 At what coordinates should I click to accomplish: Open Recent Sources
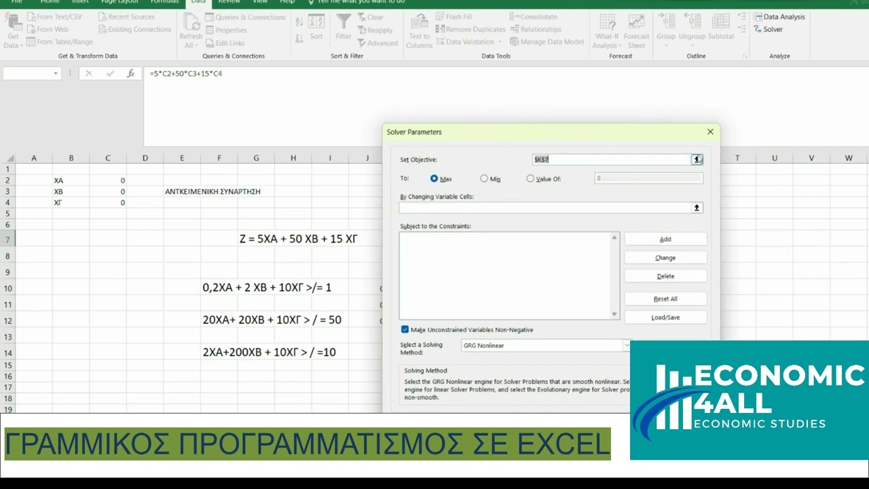[126, 17]
